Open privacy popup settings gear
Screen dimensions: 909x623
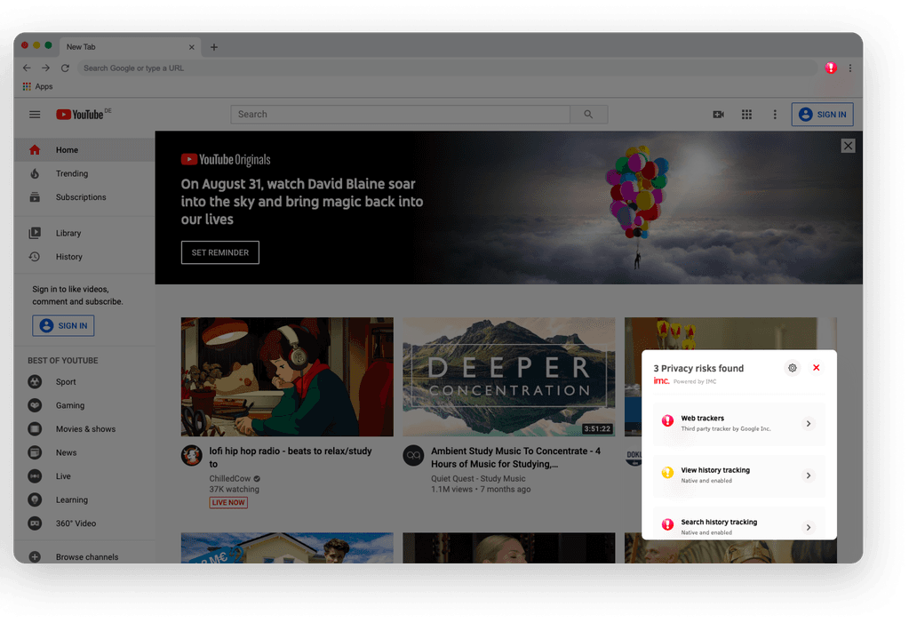[x=793, y=368]
